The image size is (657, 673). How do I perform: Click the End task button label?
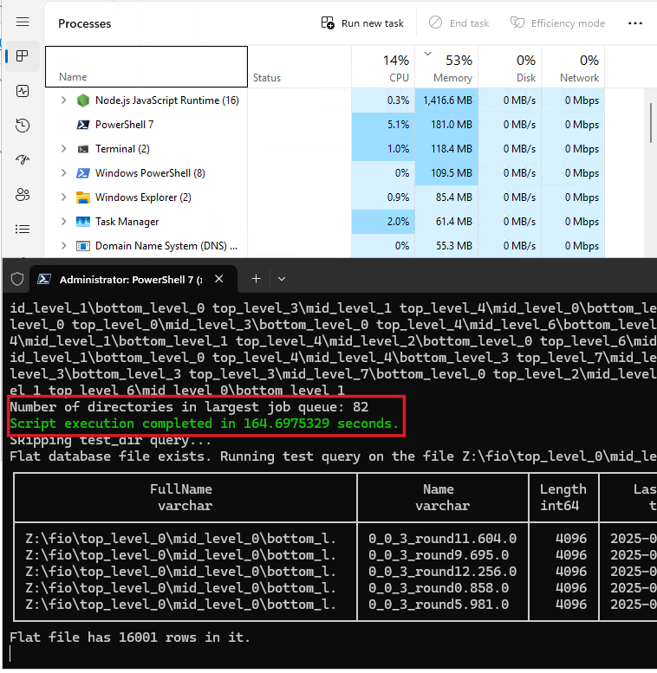click(469, 23)
